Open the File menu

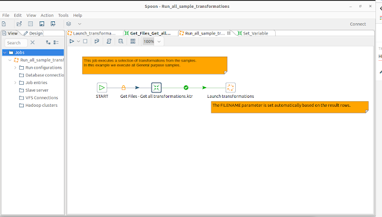pos(5,15)
